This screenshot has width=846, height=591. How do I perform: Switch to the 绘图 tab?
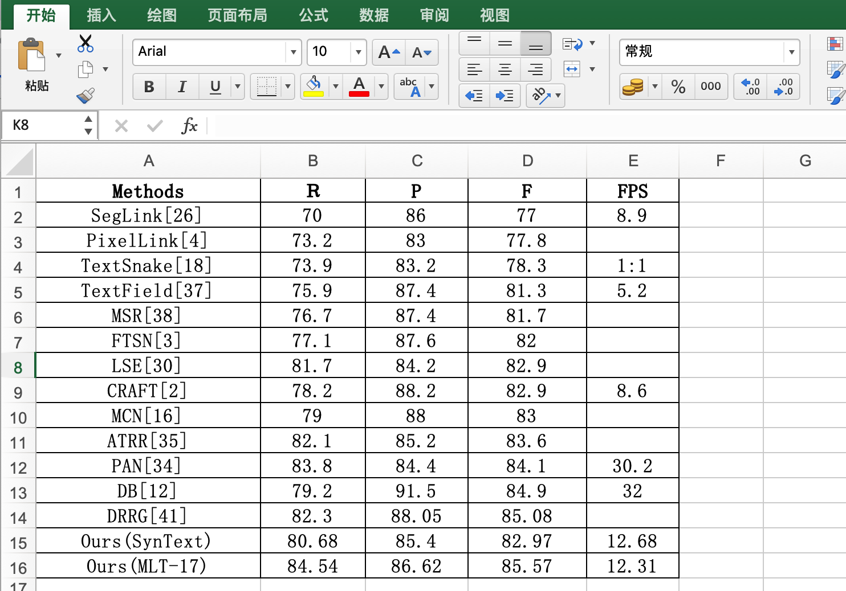(162, 15)
